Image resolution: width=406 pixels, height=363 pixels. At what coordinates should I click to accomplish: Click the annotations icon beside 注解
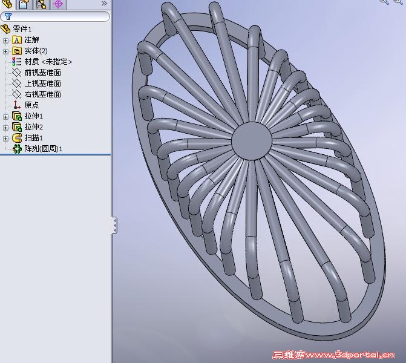16,40
